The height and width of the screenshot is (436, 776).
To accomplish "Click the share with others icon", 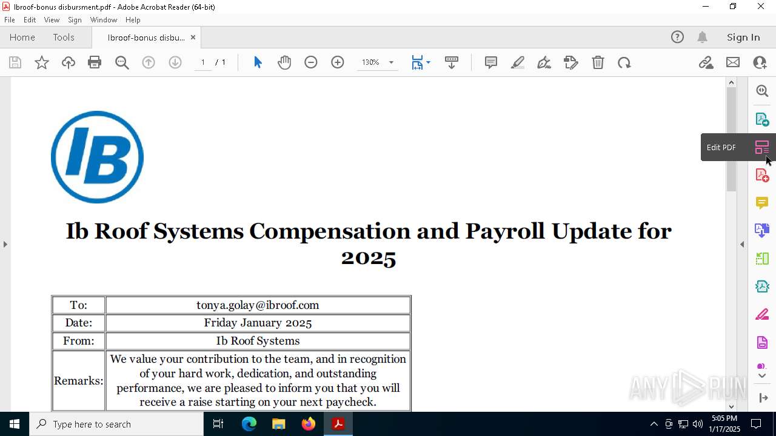I will (x=760, y=62).
